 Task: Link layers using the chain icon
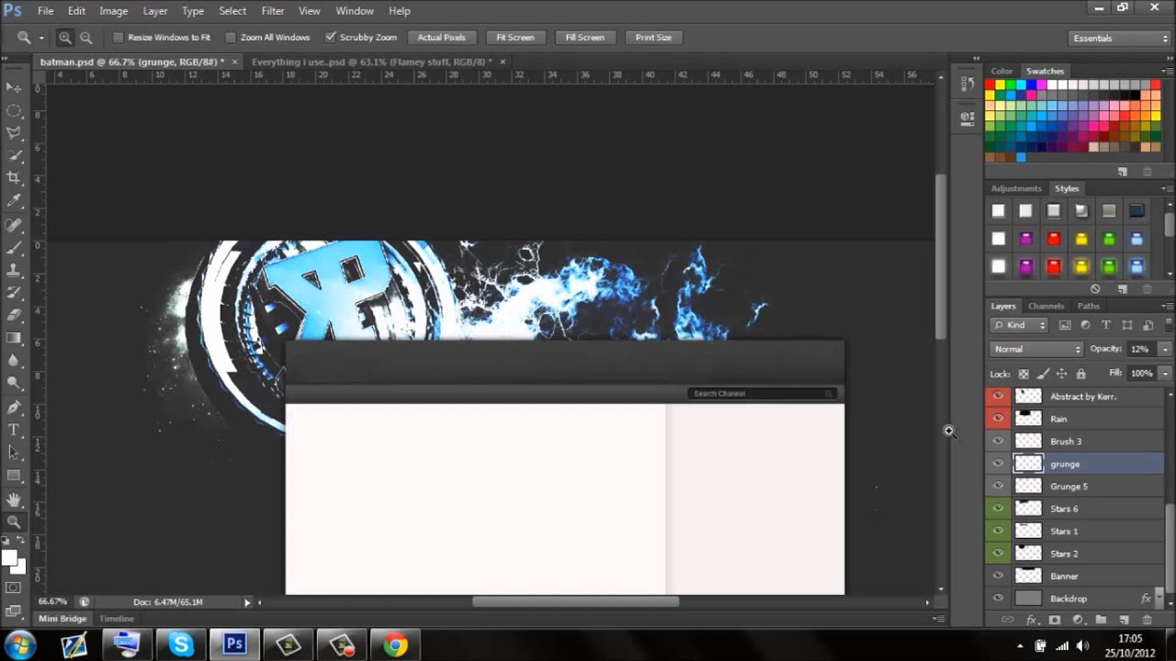click(x=1008, y=621)
